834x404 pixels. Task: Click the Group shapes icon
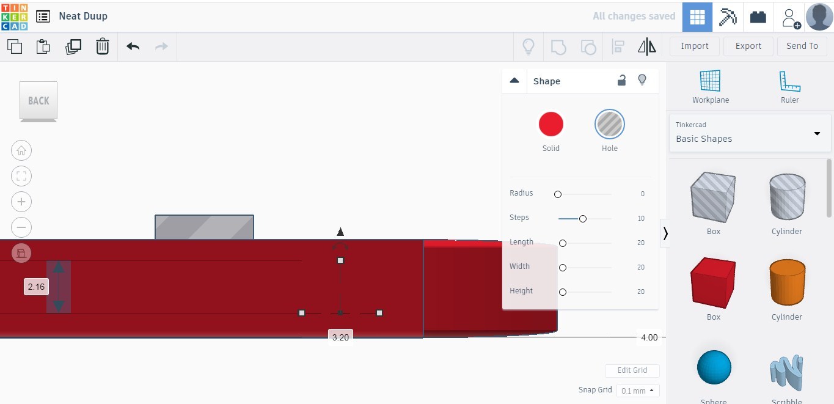pyautogui.click(x=558, y=46)
